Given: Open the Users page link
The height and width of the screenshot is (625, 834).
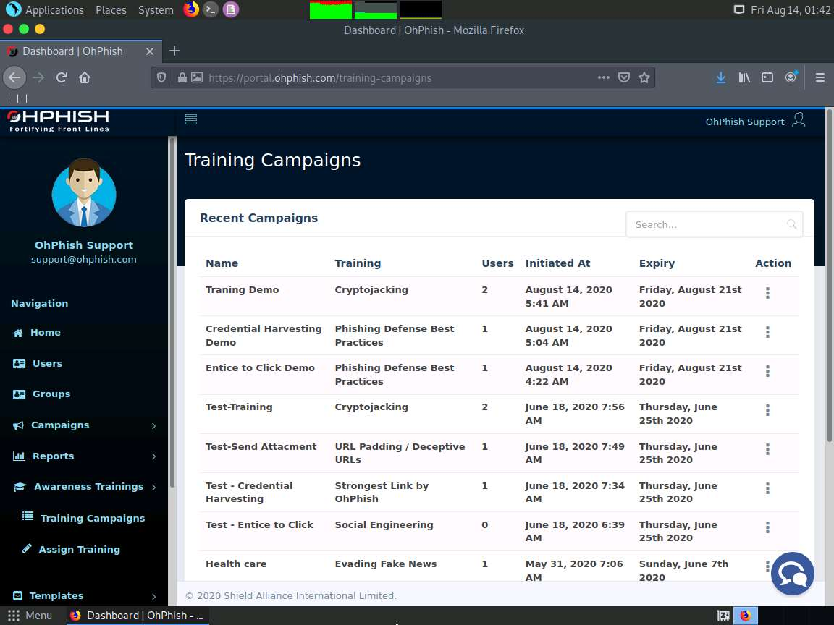Looking at the screenshot, I should [47, 364].
